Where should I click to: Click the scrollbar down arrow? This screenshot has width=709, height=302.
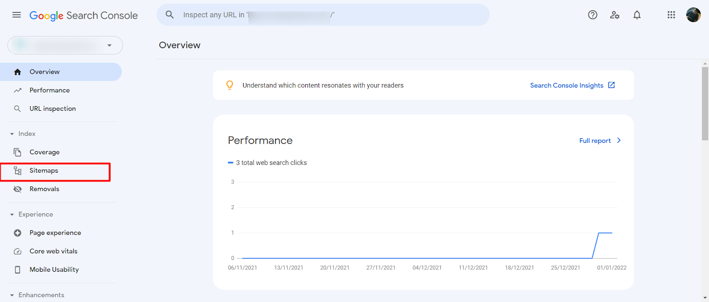[705, 298]
